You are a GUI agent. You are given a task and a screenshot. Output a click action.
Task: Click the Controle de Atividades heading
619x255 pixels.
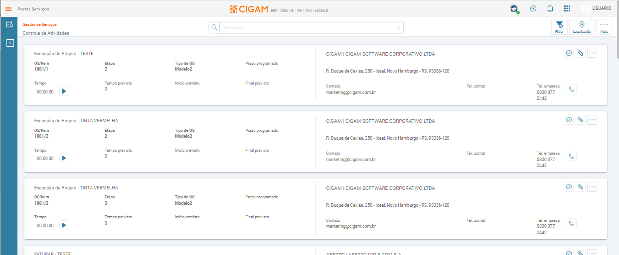(x=46, y=33)
